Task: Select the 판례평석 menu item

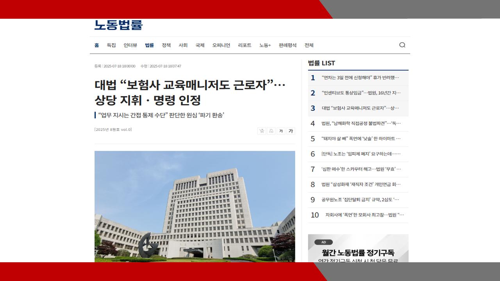Action: (x=287, y=45)
